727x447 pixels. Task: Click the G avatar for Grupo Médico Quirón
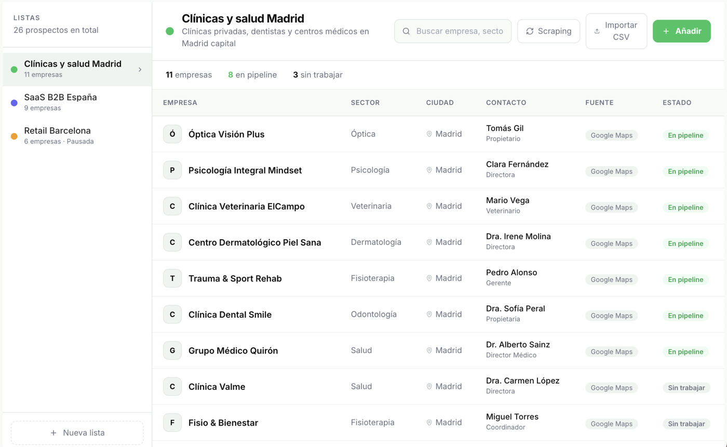coord(172,350)
